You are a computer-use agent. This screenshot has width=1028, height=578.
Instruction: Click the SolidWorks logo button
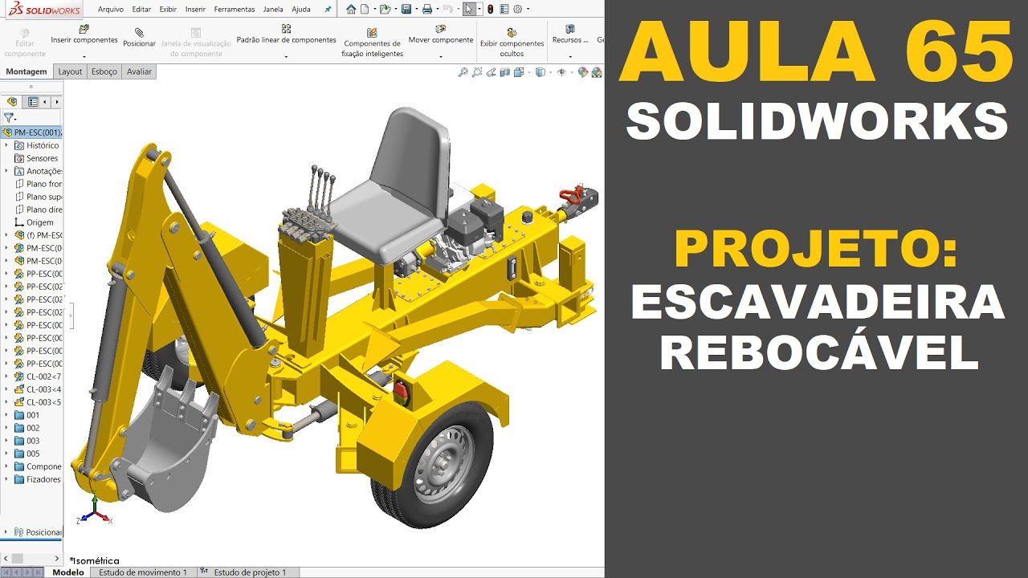click(x=46, y=10)
